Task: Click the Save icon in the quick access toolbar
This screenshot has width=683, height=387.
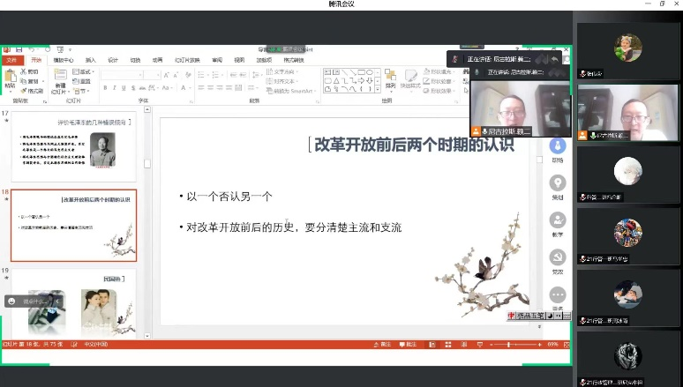Action: click(18, 50)
